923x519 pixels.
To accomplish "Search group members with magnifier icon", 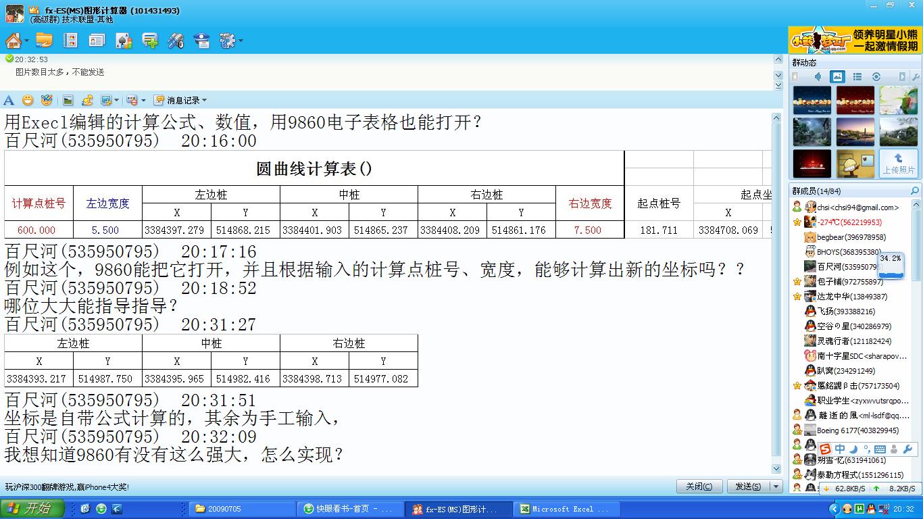I will (915, 191).
